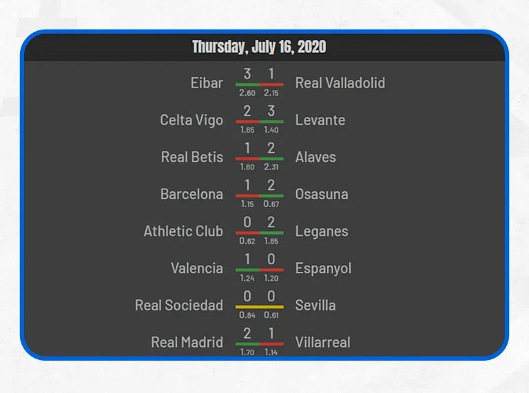Viewport: 529px width, 393px height.
Task: Click the Thursday, July 16, 2020 header
Action: [259, 47]
